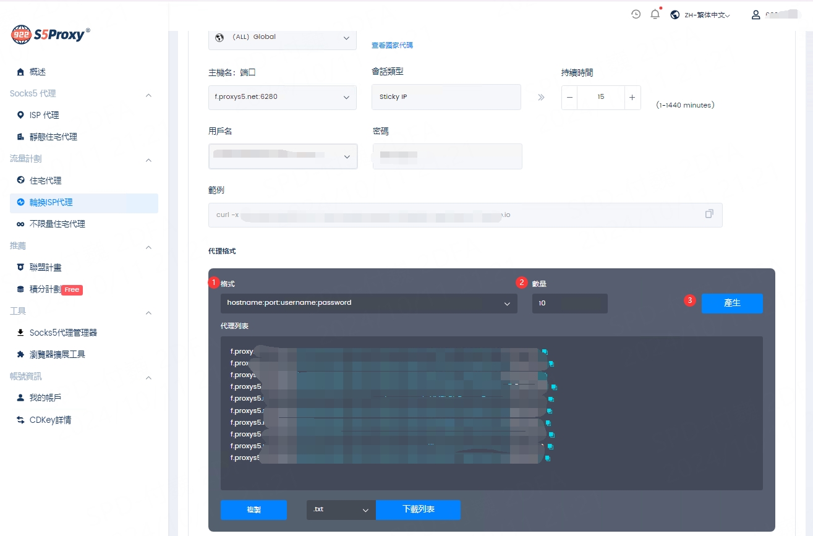Copy the first proxy list entry

pyautogui.click(x=545, y=352)
